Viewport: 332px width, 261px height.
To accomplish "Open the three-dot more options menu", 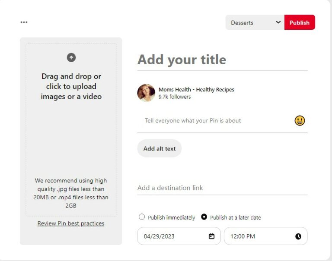I will (x=24, y=22).
